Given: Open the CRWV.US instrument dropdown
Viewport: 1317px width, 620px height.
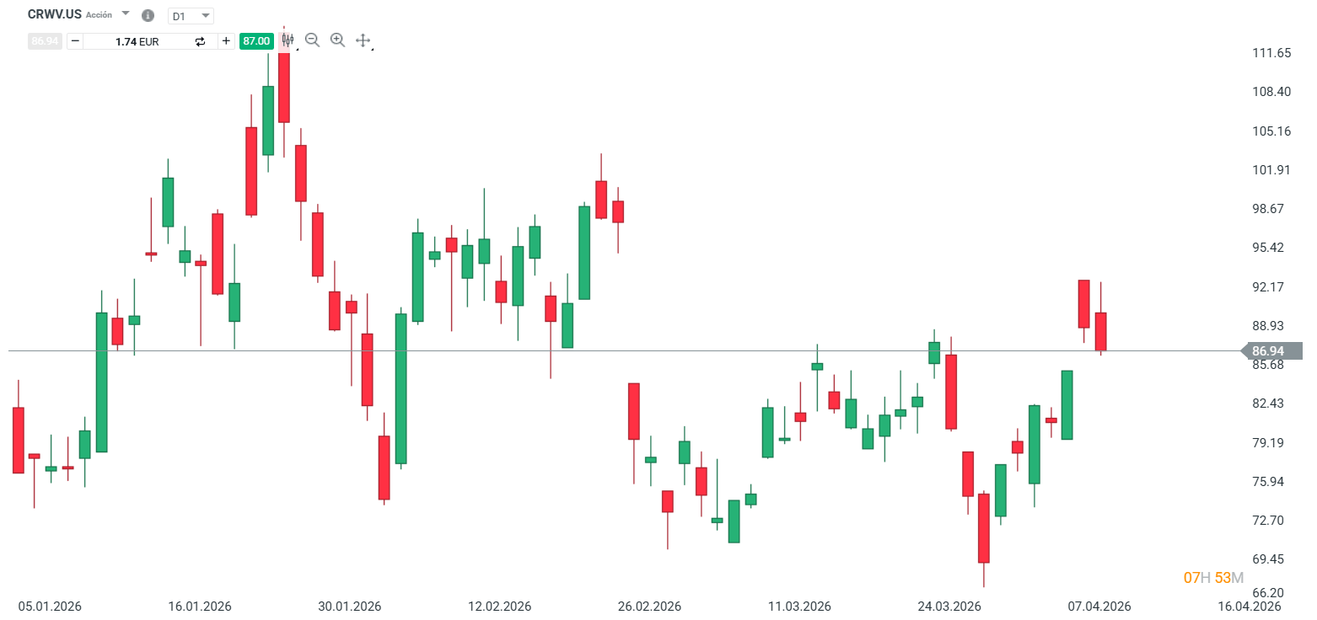Looking at the screenshot, I should (125, 13).
